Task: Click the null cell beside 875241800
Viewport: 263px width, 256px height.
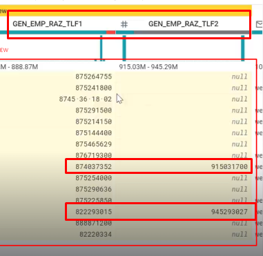Action: click(240, 88)
